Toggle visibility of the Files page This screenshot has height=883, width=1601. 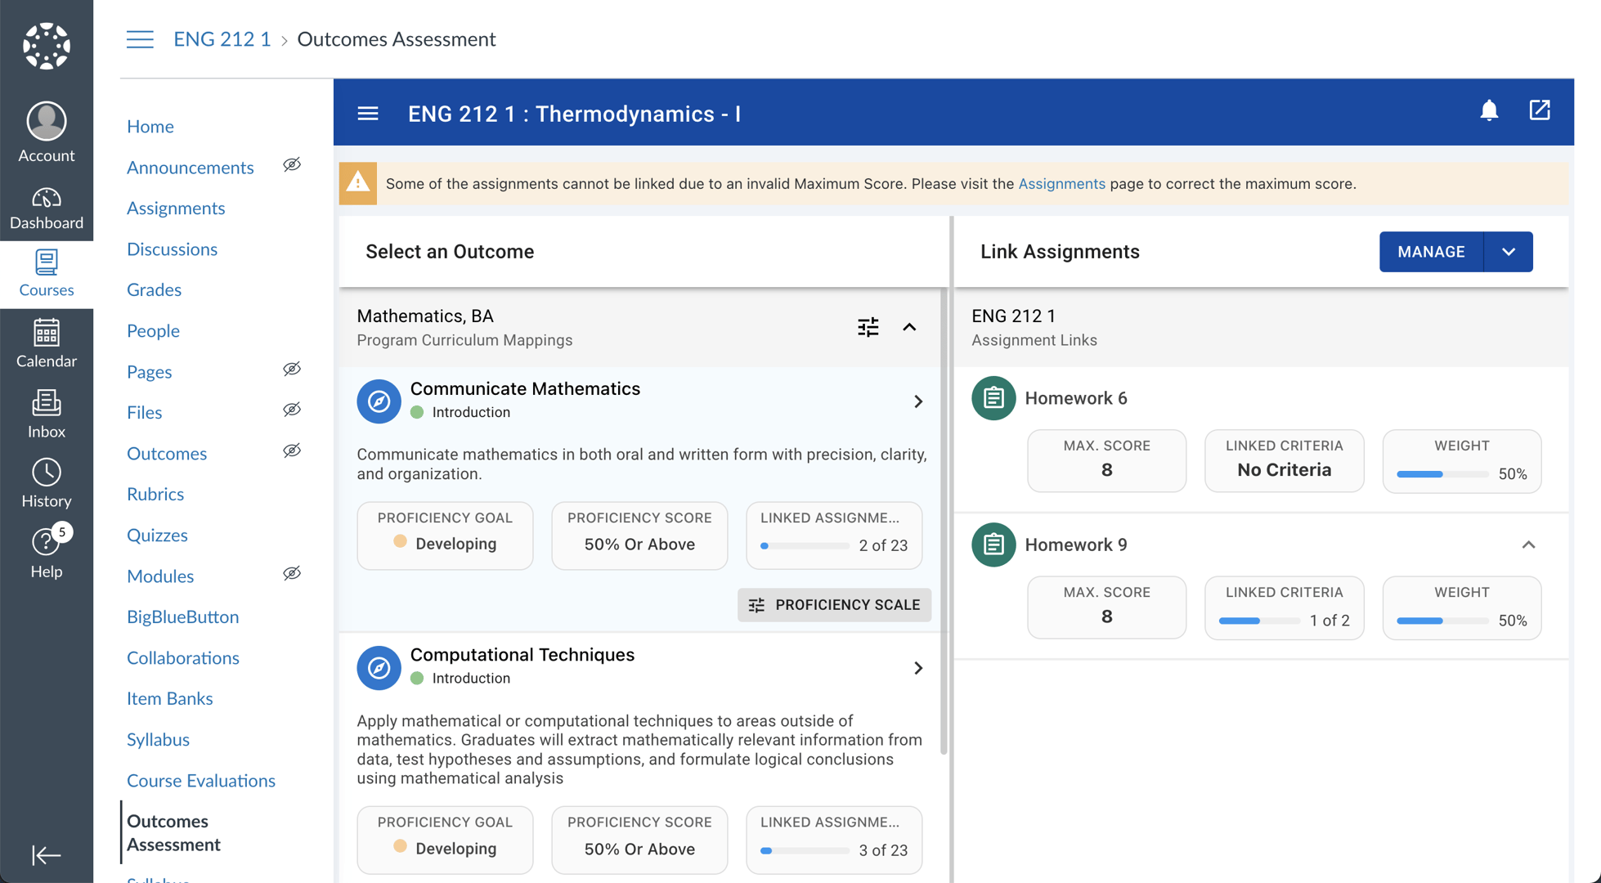(x=292, y=410)
